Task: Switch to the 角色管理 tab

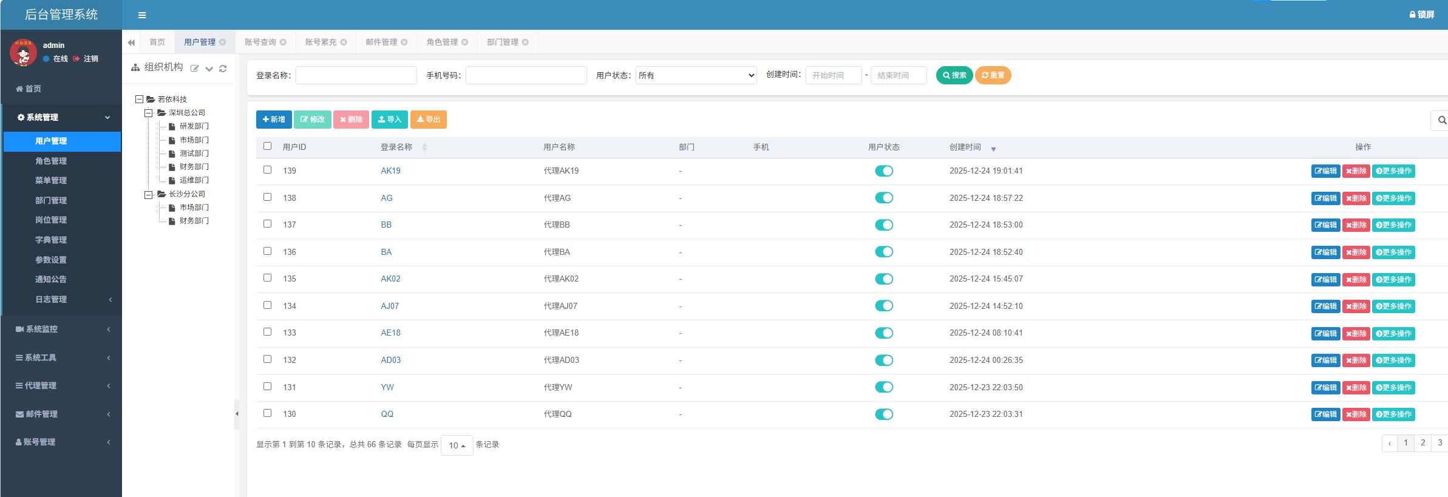Action: click(x=442, y=42)
